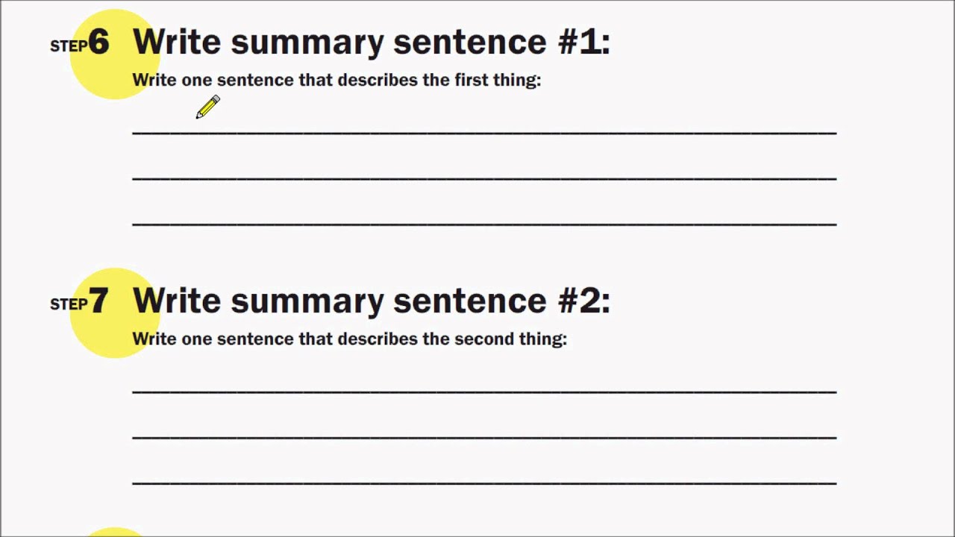Click the large number 6 step marker
Viewport: 955px width, 537px height.
pyautogui.click(x=98, y=43)
